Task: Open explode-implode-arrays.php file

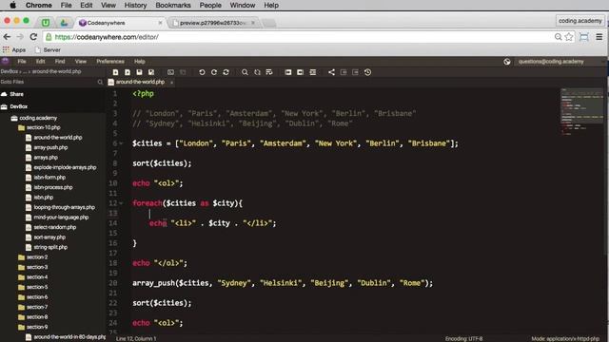Action: pos(61,167)
